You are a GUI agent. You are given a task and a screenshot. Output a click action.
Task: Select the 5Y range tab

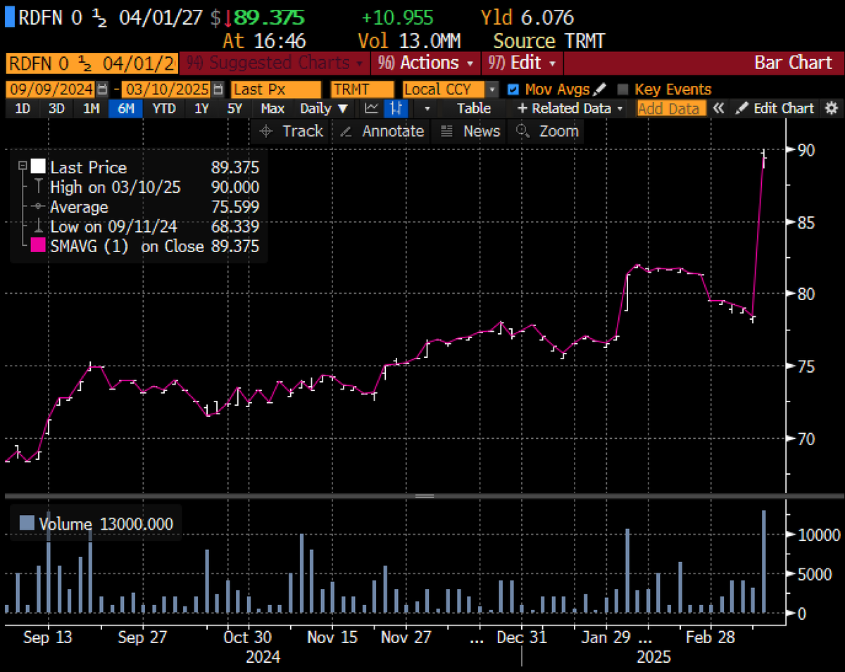tap(235, 108)
